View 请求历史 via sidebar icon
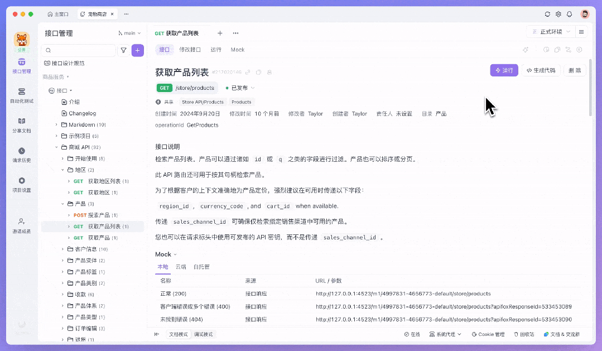Image resolution: width=602 pixels, height=351 pixels. coord(21,155)
